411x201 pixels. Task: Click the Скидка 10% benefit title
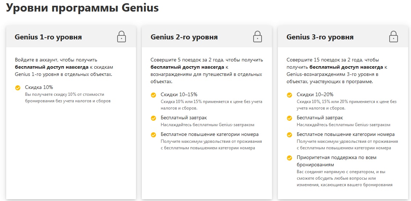(x=39, y=87)
